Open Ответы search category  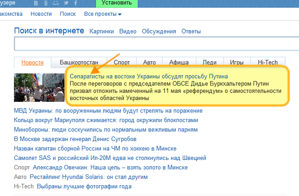coord(191,31)
